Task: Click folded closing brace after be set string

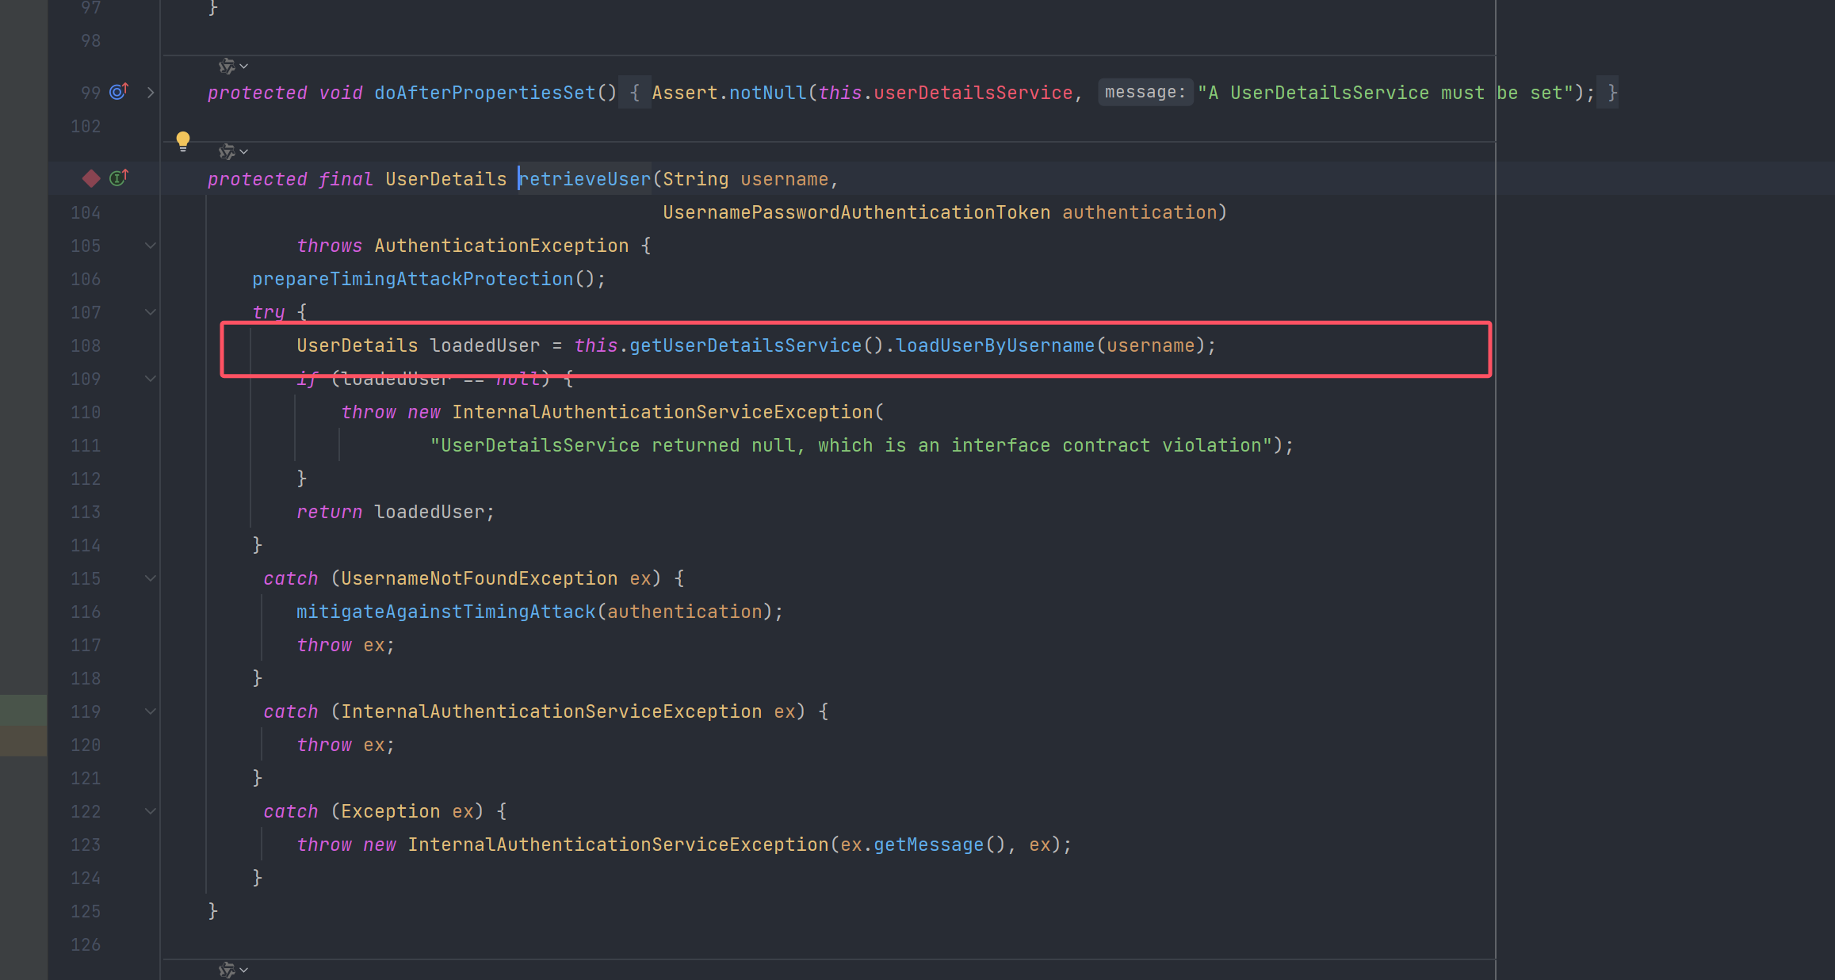Action: click(x=1611, y=93)
